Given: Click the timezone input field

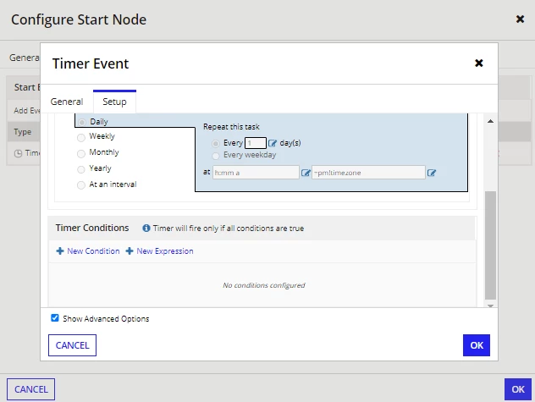Looking at the screenshot, I should click(368, 173).
